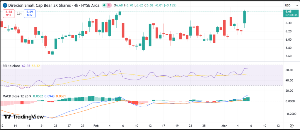This screenshot has height=130, width=300.
Task: Click the spread value 0.01
Action: tap(19, 14)
